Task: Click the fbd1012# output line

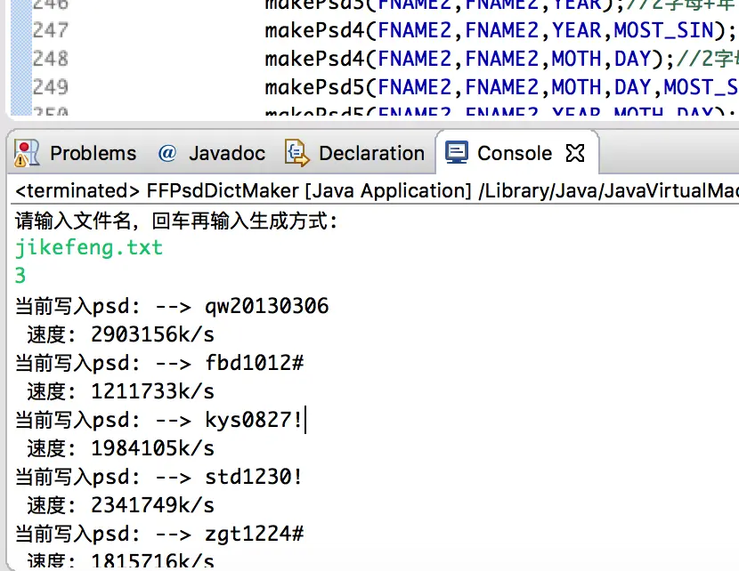Action: coord(159,363)
